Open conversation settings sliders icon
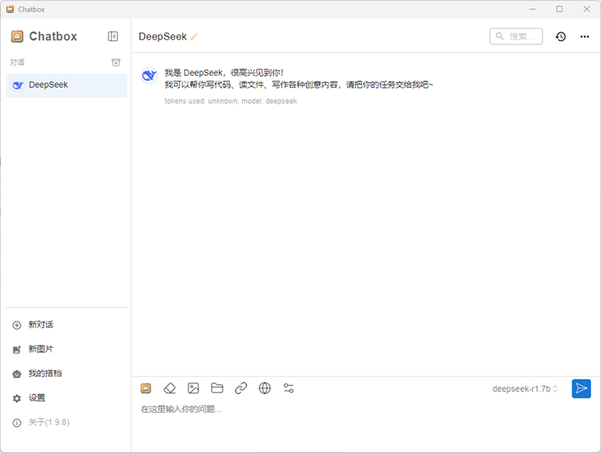 [288, 388]
